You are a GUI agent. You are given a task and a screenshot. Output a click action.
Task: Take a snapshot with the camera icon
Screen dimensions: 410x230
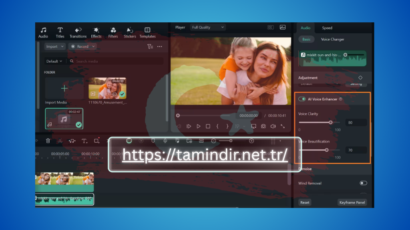(263, 126)
